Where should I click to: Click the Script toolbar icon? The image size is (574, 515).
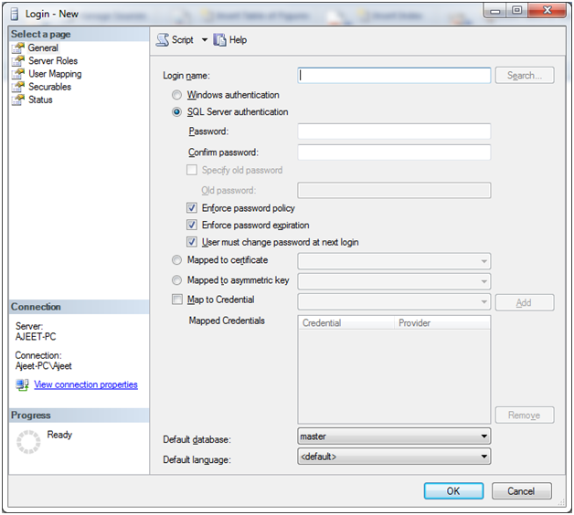(163, 40)
